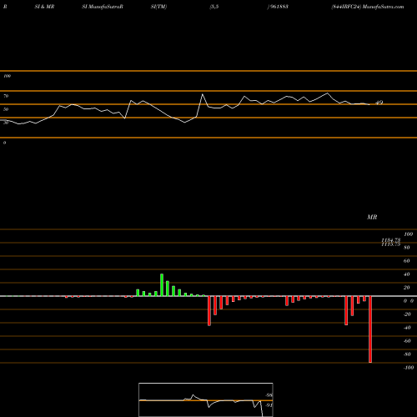This screenshot has width=417, height=417.
Task: Click the histogram axis label '20'
Action: click(x=407, y=288)
